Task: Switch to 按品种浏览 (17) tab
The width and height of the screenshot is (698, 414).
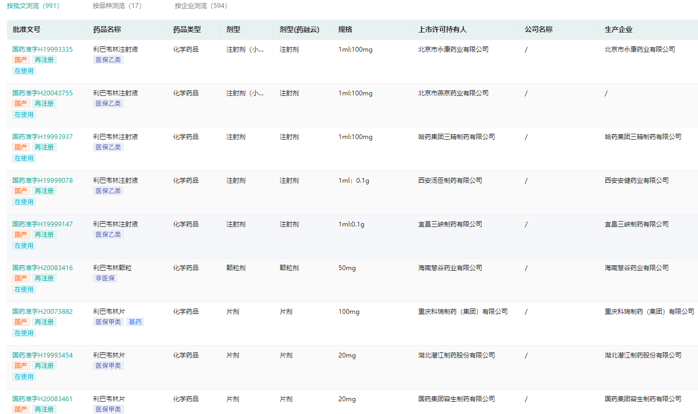Action: coord(117,6)
